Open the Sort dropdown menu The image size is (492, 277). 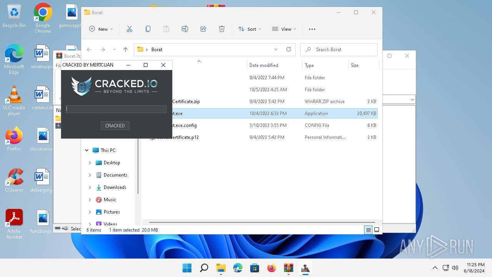pyautogui.click(x=249, y=29)
